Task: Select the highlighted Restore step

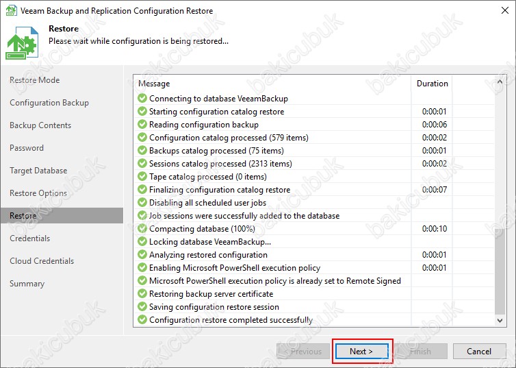Action: click(62, 215)
